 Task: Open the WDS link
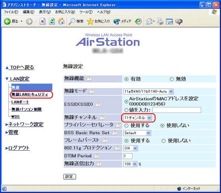pos(15,117)
